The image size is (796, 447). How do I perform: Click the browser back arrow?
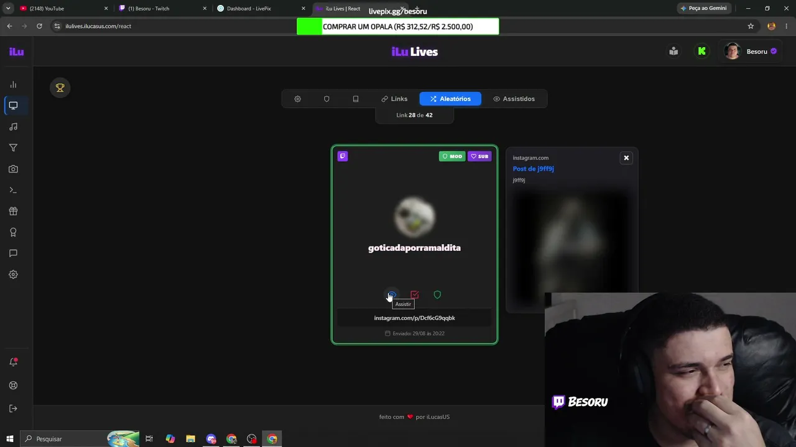pos(9,26)
